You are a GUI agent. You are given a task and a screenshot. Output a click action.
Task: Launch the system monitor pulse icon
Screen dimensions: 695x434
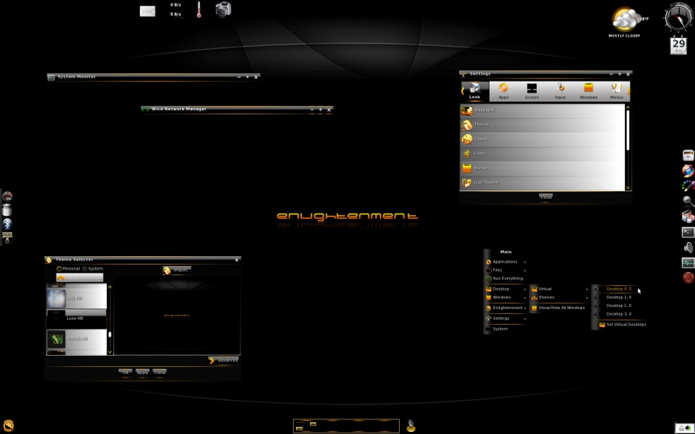688,263
